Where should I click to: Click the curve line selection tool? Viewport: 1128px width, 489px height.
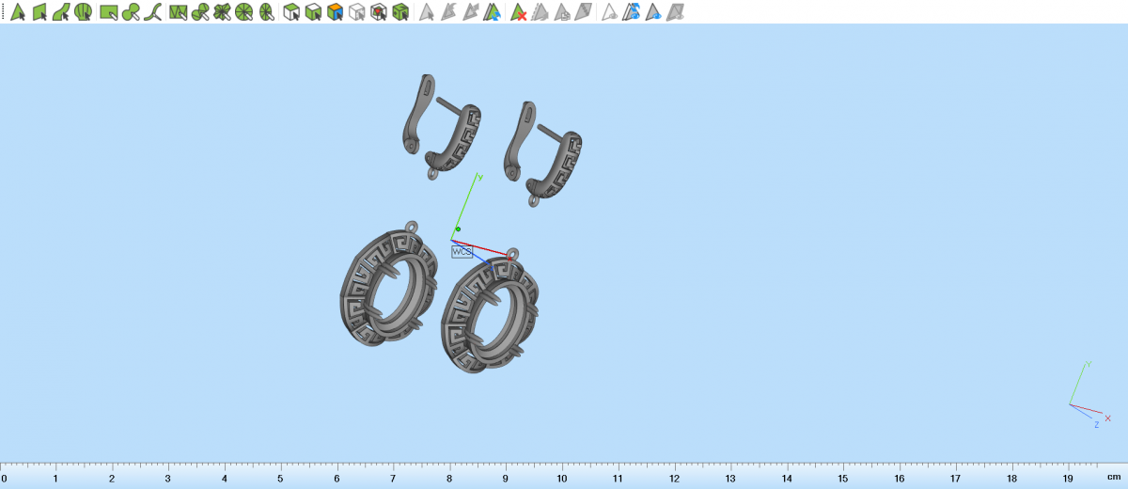[x=153, y=12]
